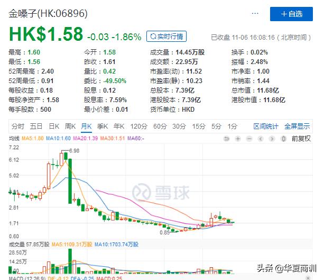Switch to the 15分 chart tab
The image size is (324, 280).
(x=199, y=126)
